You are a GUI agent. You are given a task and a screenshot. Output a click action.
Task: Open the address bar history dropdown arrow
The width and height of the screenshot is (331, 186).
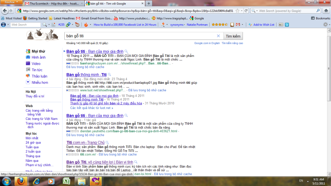242,11
